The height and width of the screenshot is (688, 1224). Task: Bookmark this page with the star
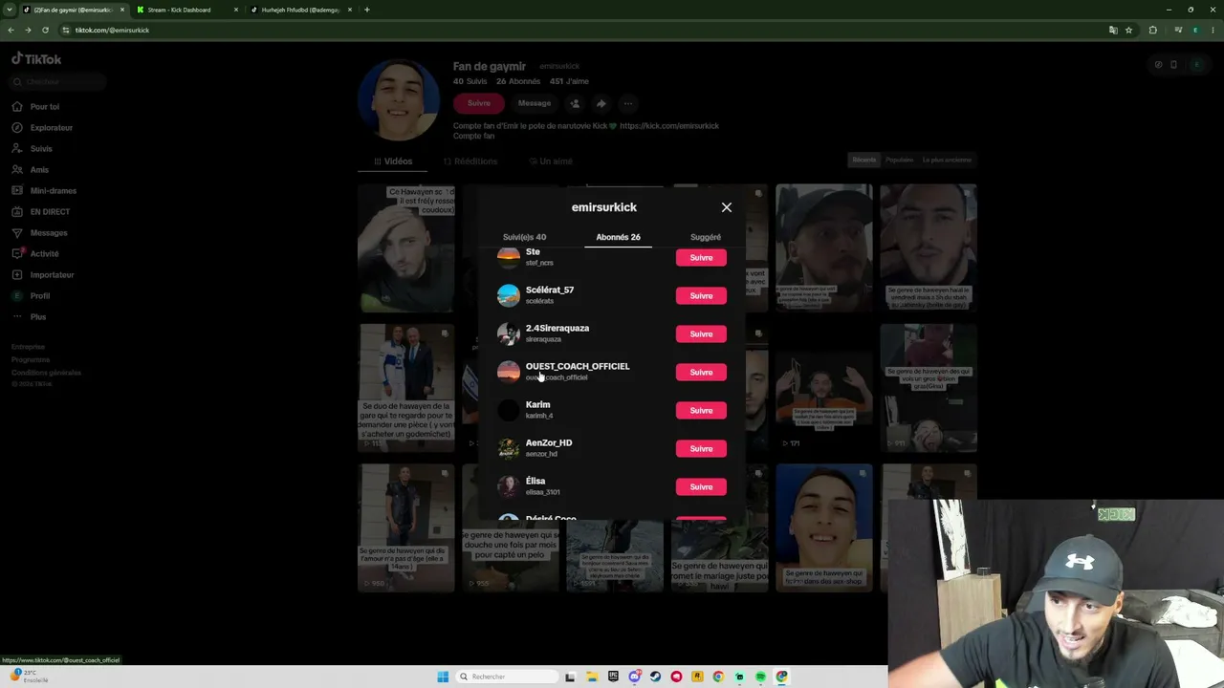click(1128, 30)
